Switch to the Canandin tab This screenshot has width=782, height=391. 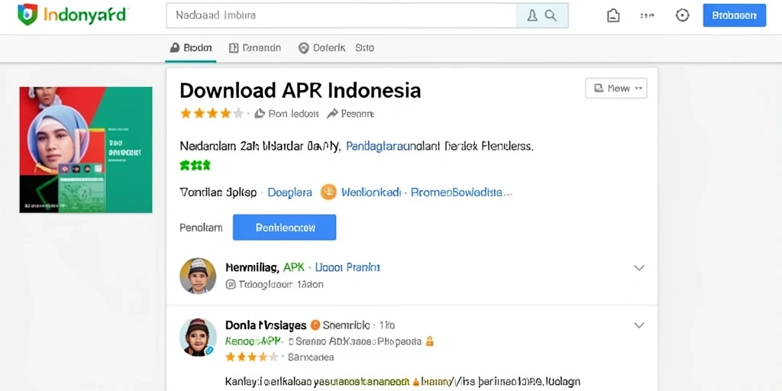255,48
